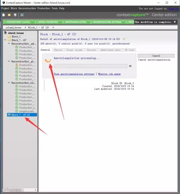180x194 pixels.
Task: Click the block icon beside Block_1 - AT (2)
Action: (9, 115)
